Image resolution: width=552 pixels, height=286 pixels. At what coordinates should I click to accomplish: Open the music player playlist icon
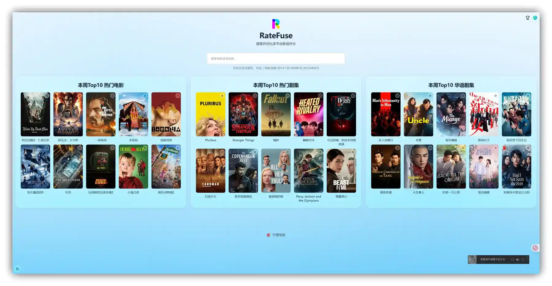tap(523, 260)
